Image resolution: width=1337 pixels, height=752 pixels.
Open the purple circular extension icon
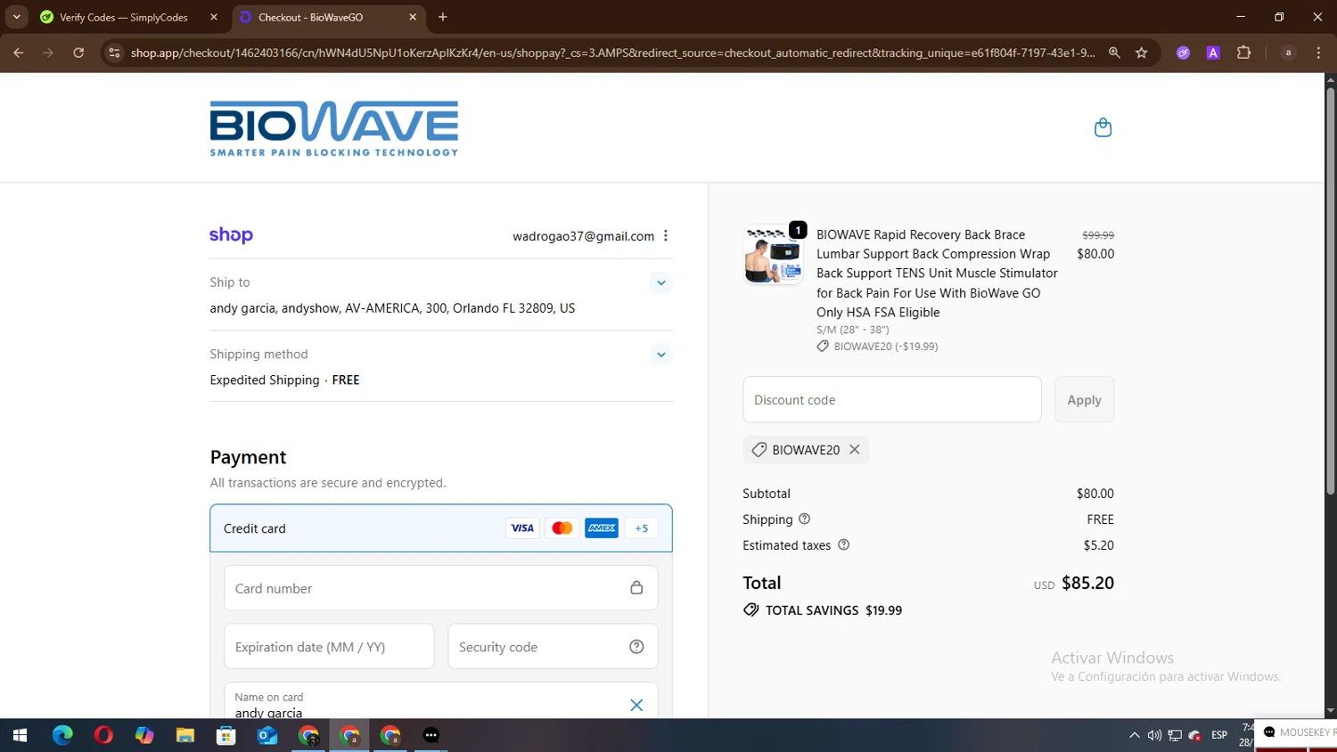click(x=1183, y=53)
